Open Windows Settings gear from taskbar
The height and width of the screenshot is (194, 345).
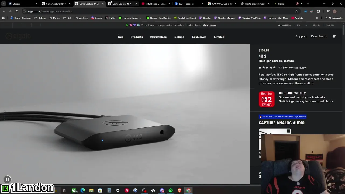118,190
